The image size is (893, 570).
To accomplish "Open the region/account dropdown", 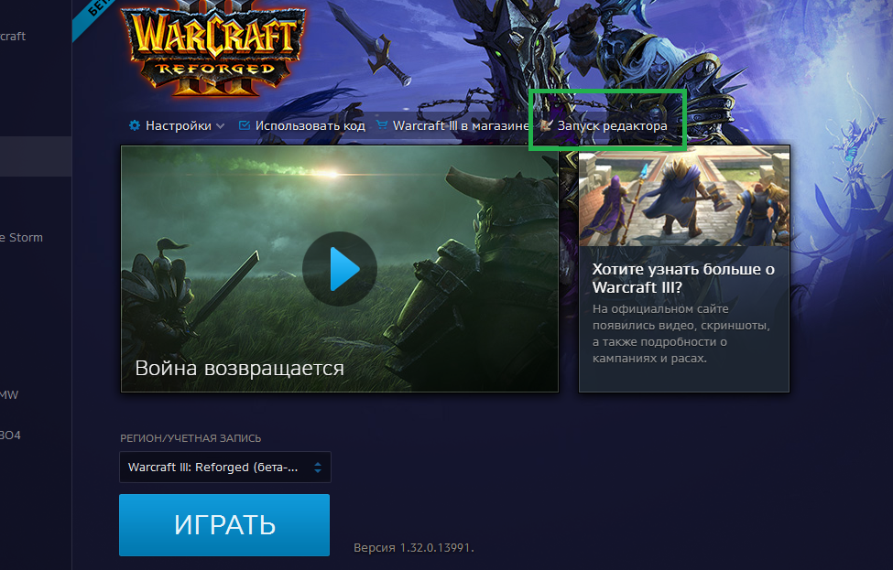I will [225, 467].
